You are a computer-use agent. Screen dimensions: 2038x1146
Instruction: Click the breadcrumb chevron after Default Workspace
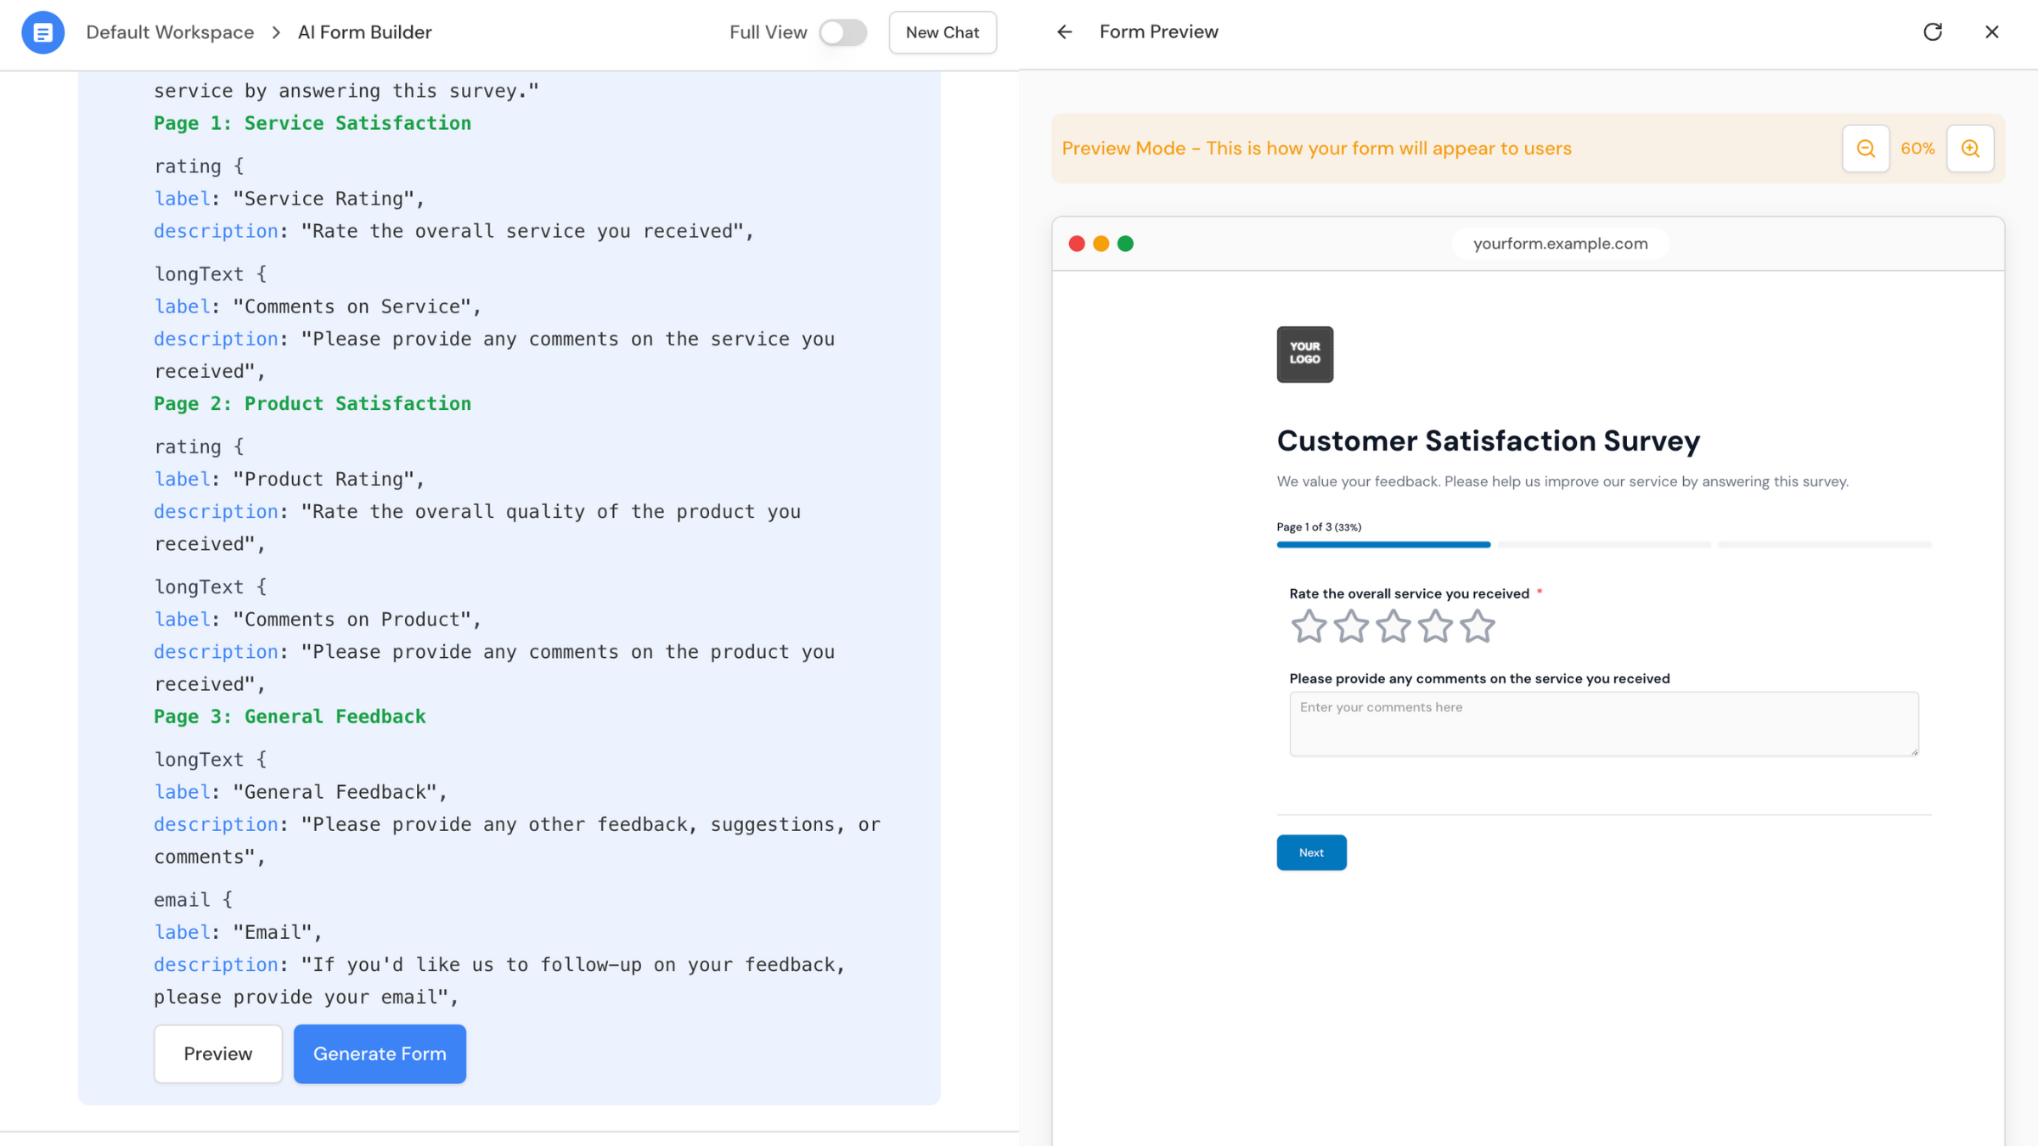pyautogui.click(x=276, y=32)
